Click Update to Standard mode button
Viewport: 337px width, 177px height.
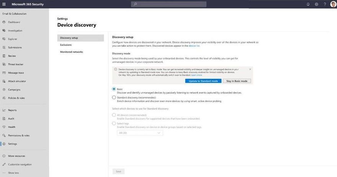(x=203, y=81)
